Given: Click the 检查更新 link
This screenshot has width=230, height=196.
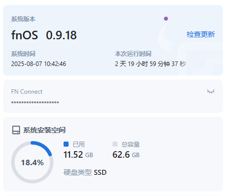Looking at the screenshot, I should [201, 34].
